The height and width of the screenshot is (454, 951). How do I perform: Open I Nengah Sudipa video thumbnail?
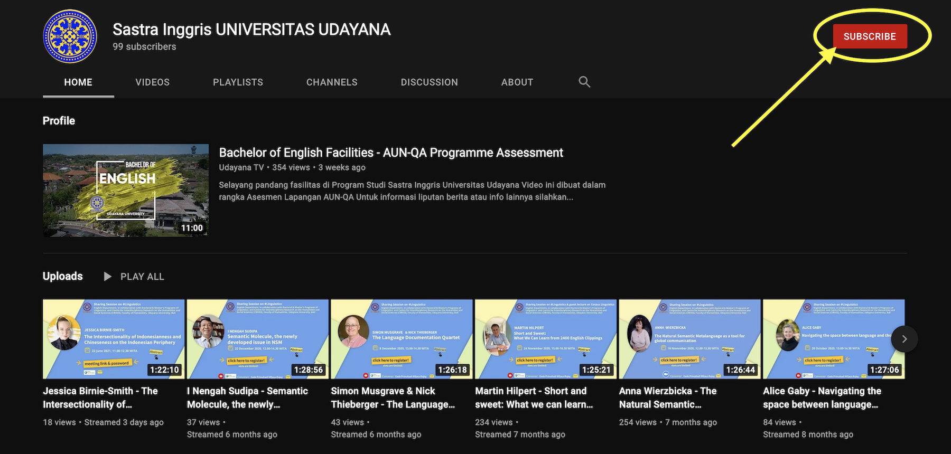[x=258, y=339]
